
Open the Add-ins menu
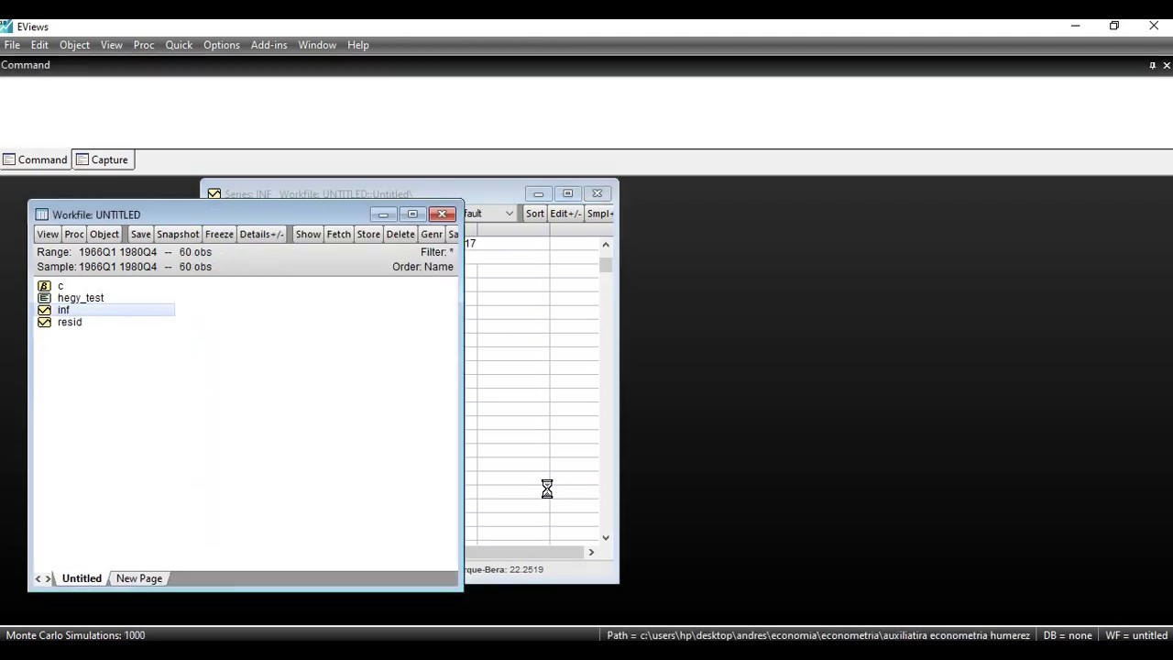pos(269,45)
